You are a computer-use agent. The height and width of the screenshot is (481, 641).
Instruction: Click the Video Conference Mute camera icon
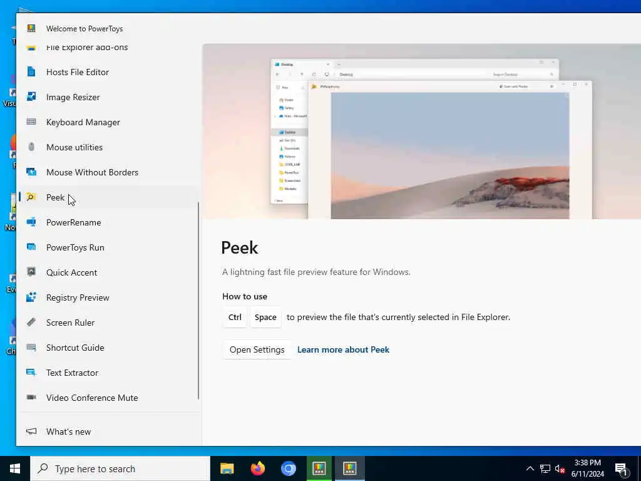tap(31, 397)
